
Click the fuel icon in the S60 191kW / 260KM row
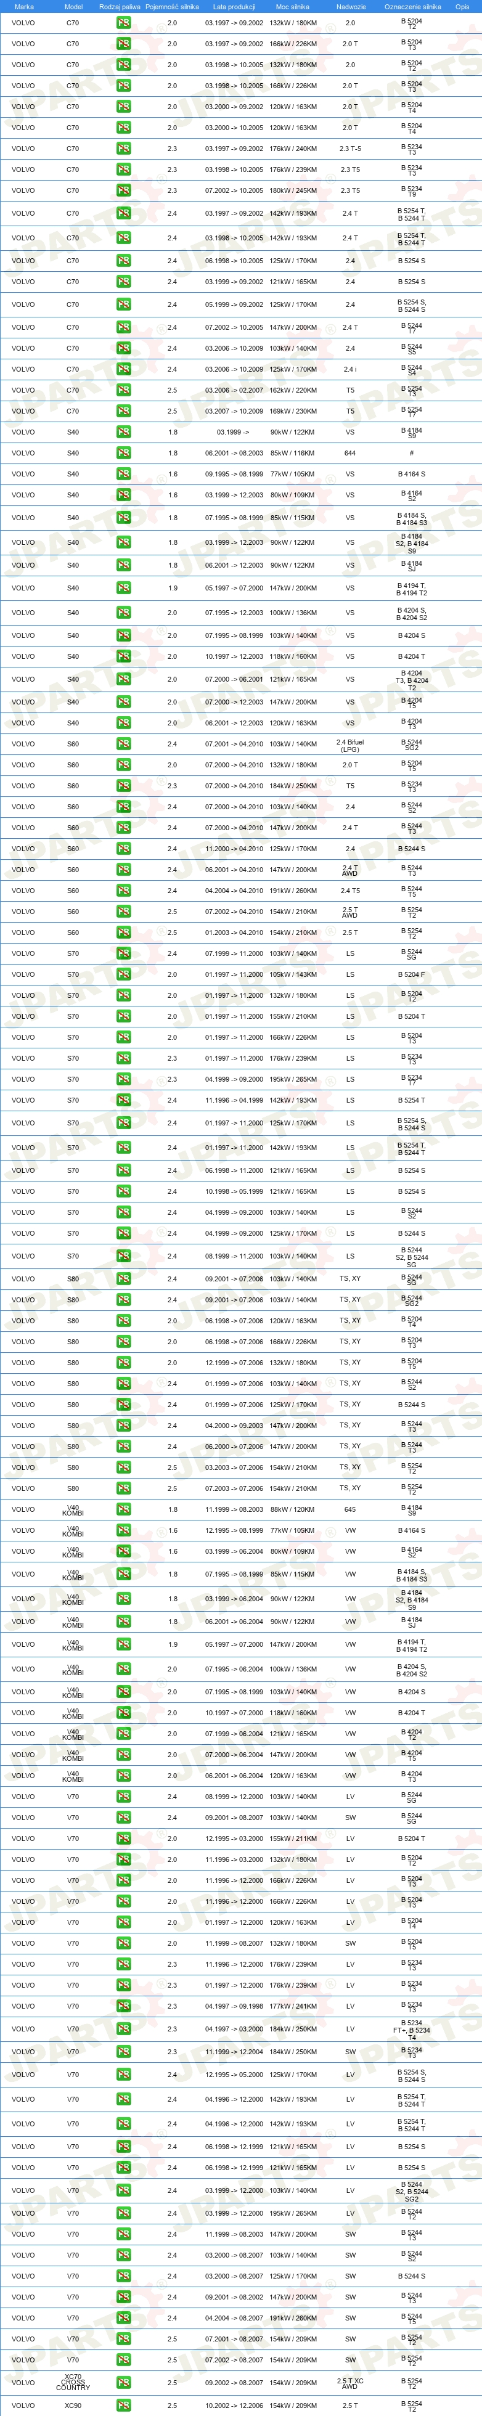coord(123,891)
